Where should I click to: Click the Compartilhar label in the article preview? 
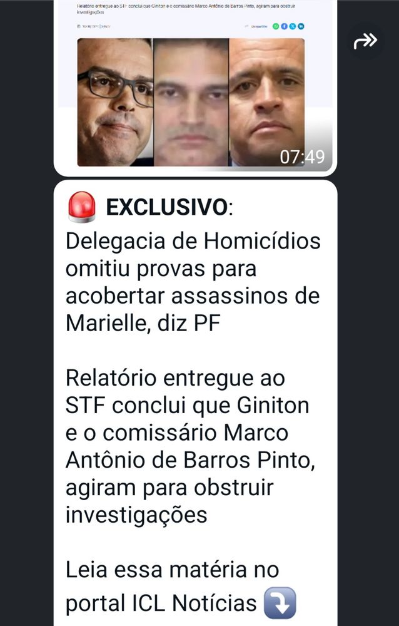pos(258,26)
